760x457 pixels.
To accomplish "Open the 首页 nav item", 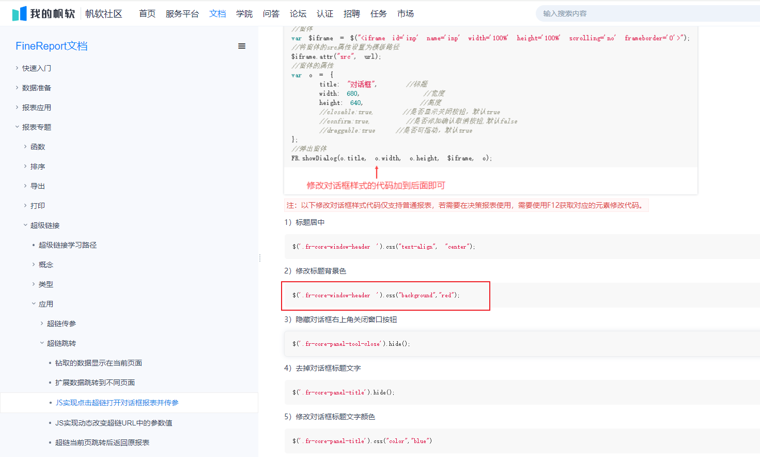I will tap(147, 13).
